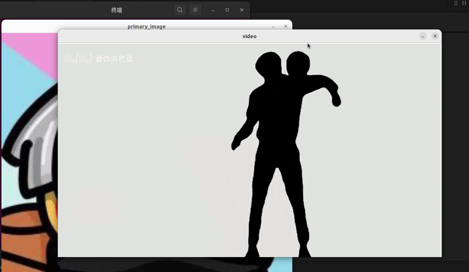Click the dotted grip icon beside the pause icon

[x=456, y=3]
